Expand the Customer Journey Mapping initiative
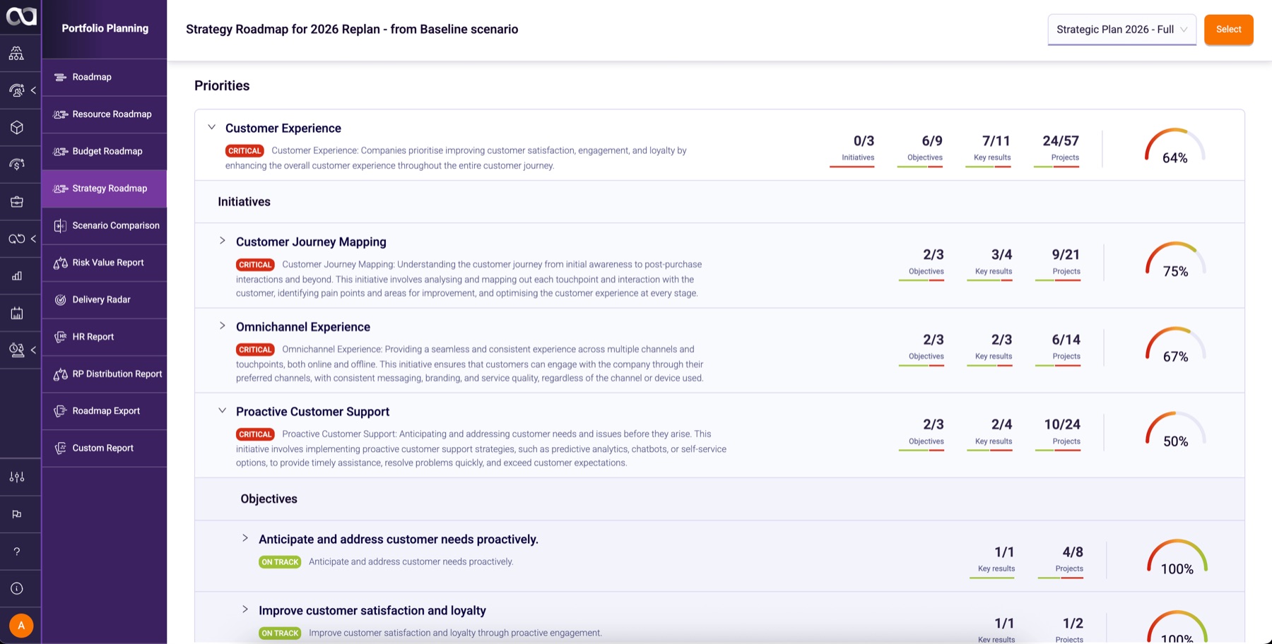 [222, 241]
